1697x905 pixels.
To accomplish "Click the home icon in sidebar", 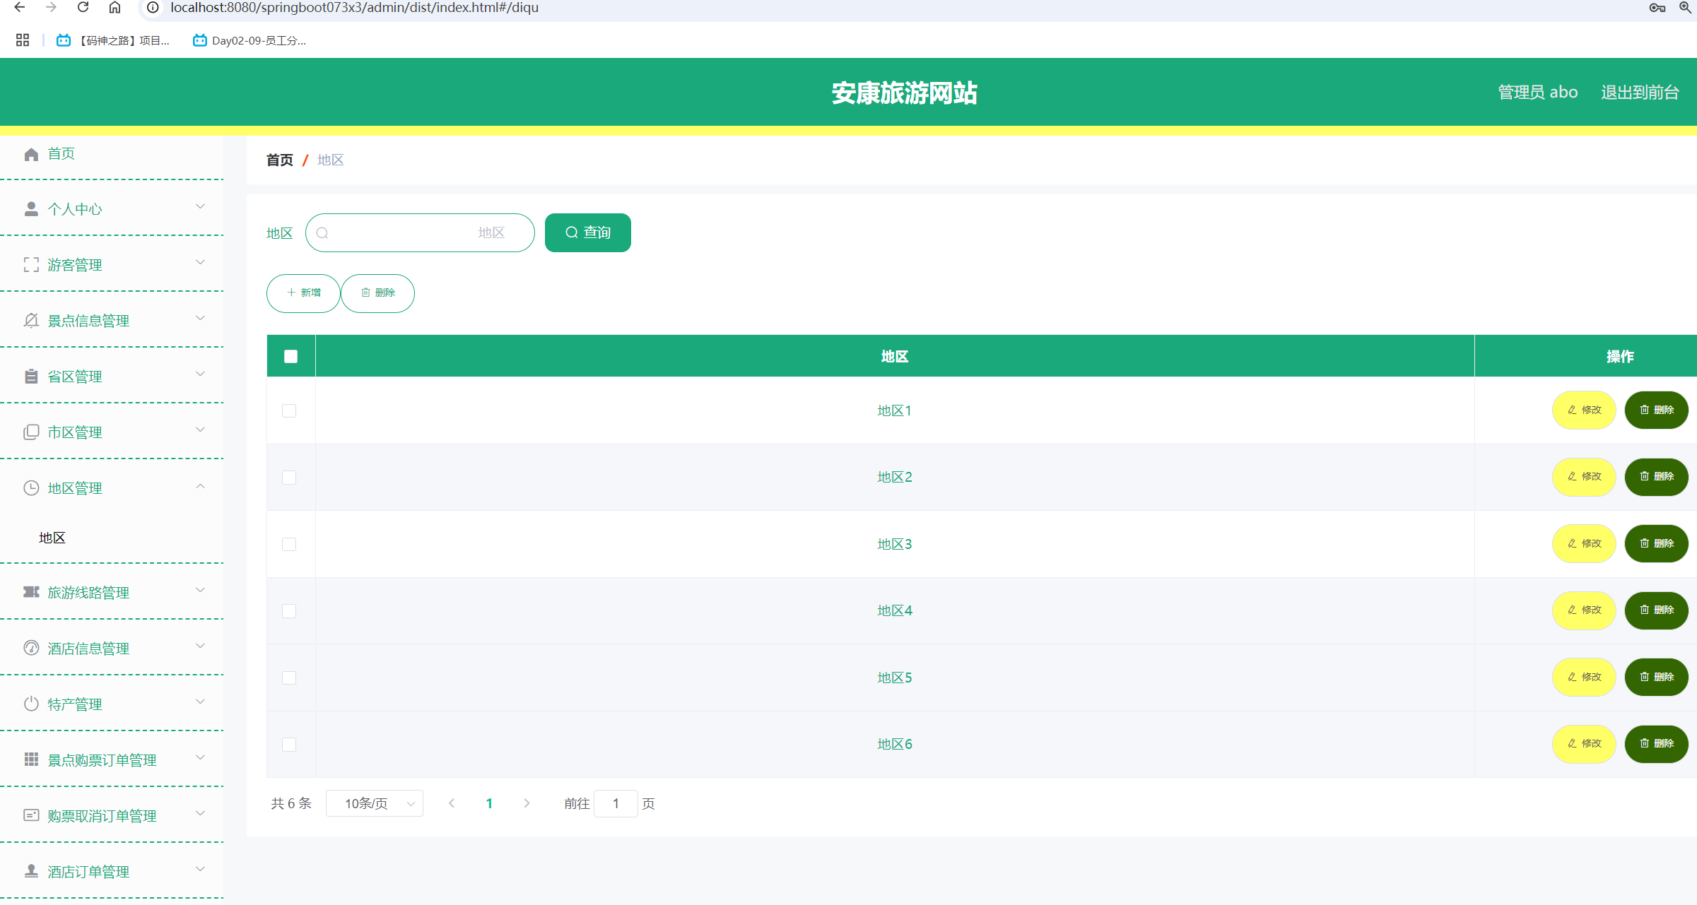I will pos(31,154).
